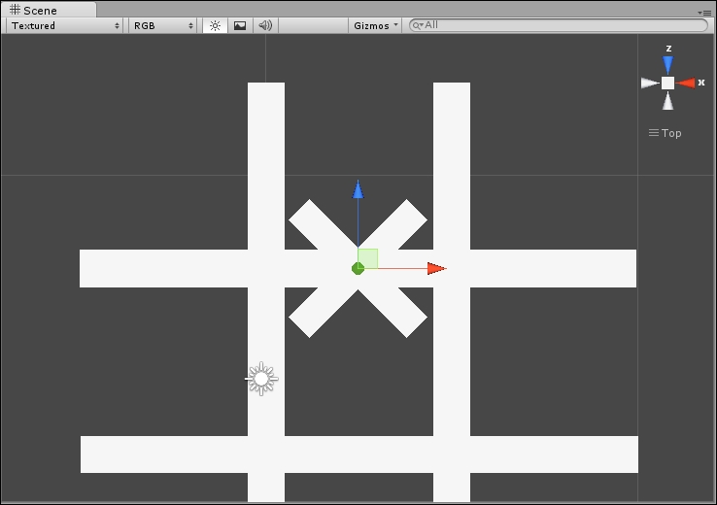
Task: Click the red X axis gizmo cone
Action: (686, 83)
